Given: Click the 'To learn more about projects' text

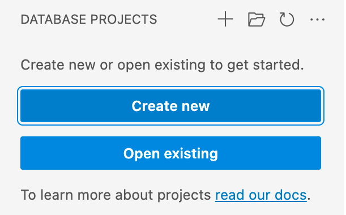Looking at the screenshot, I should pyautogui.click(x=116, y=195).
